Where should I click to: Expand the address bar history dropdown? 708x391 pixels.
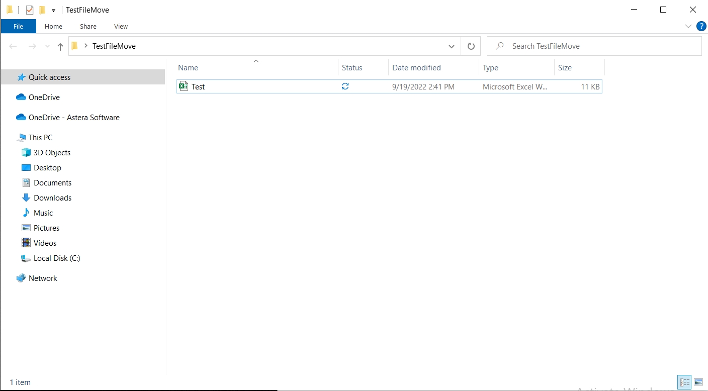click(x=451, y=46)
